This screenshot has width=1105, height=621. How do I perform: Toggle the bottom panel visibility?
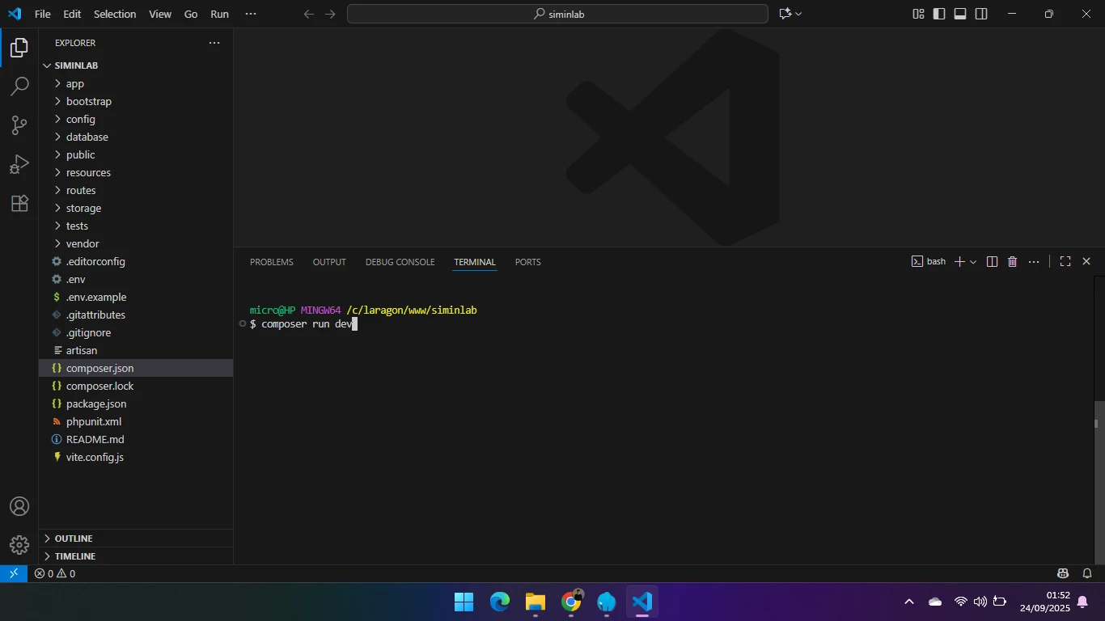pyautogui.click(x=960, y=14)
